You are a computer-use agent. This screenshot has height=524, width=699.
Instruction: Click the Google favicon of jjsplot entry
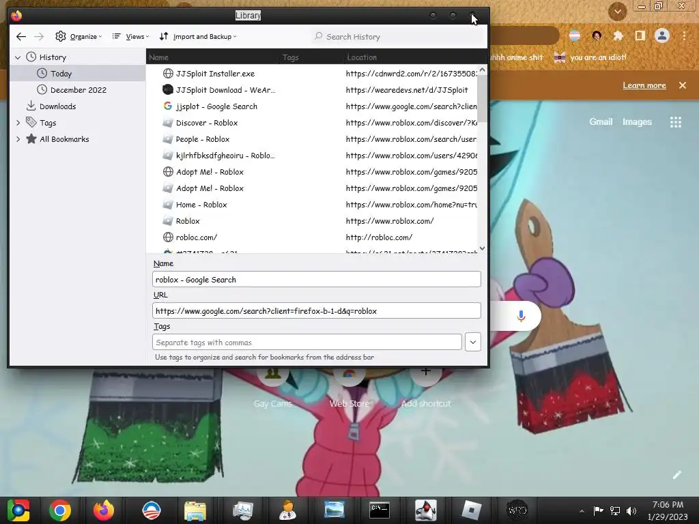click(168, 106)
